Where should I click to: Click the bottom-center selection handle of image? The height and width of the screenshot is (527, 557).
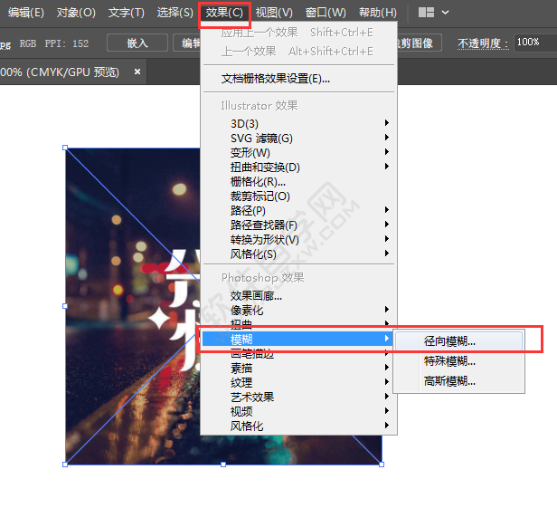[x=223, y=465]
